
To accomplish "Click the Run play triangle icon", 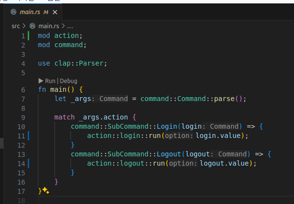I will [x=40, y=81].
